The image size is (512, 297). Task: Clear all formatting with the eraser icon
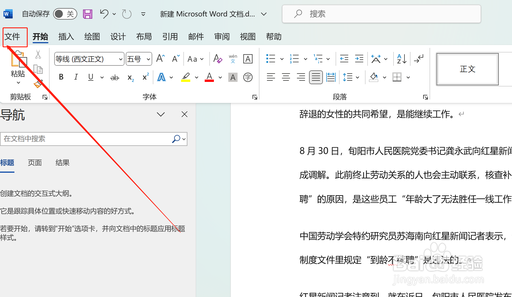217,59
